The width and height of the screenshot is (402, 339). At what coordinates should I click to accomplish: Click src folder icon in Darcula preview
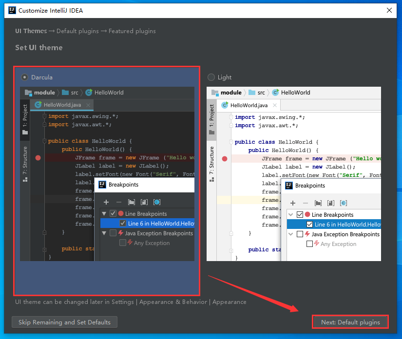65,92
